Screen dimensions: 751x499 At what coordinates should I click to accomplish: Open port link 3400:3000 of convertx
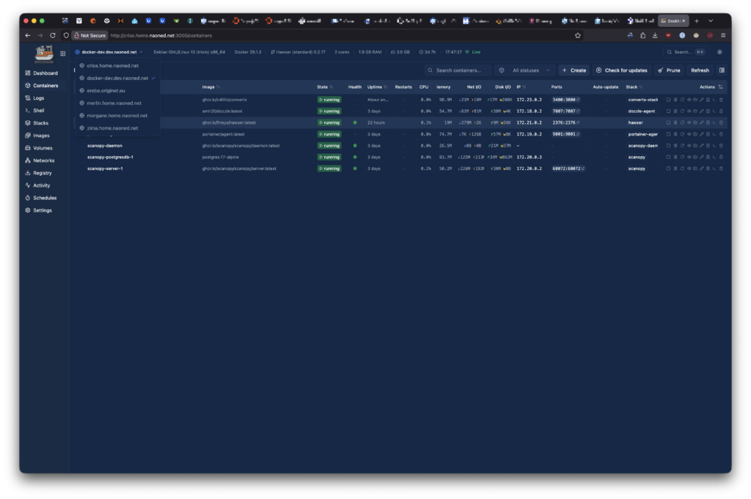click(x=565, y=99)
